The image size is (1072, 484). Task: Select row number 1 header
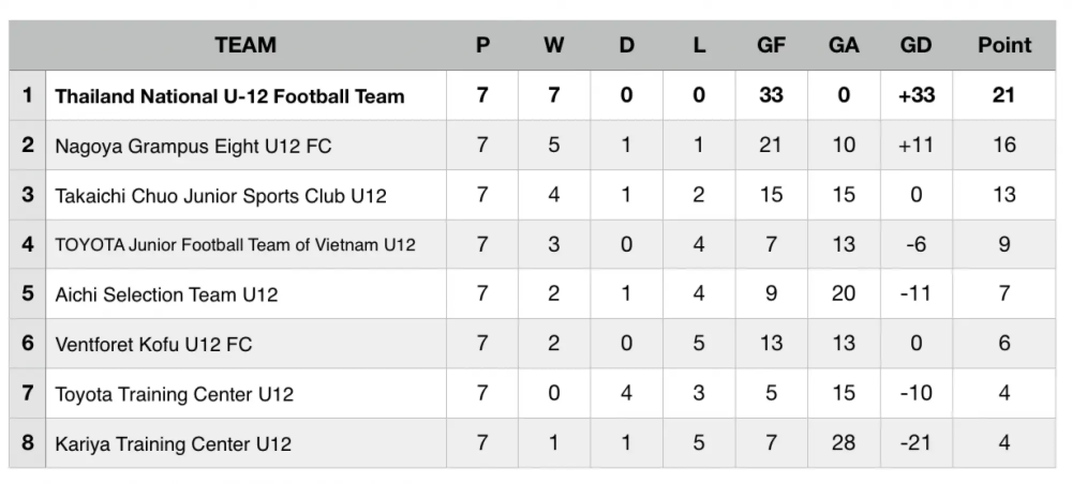27,95
